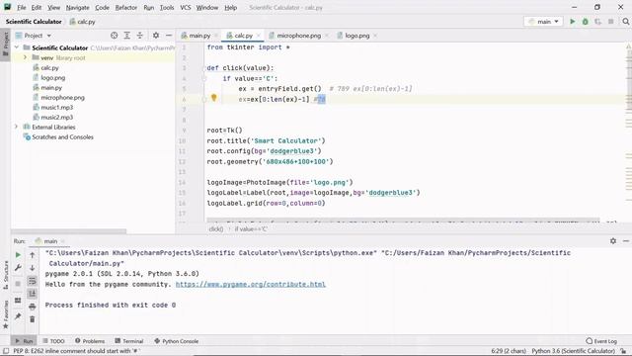
Task: Move down the stack trace arrow
Action: point(33,268)
